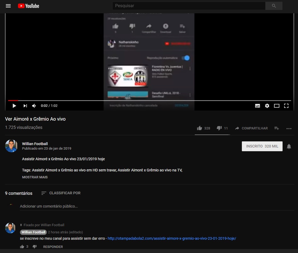Enable notifications with the bell icon
Viewport: 298px width, 253px height.
pyautogui.click(x=289, y=146)
